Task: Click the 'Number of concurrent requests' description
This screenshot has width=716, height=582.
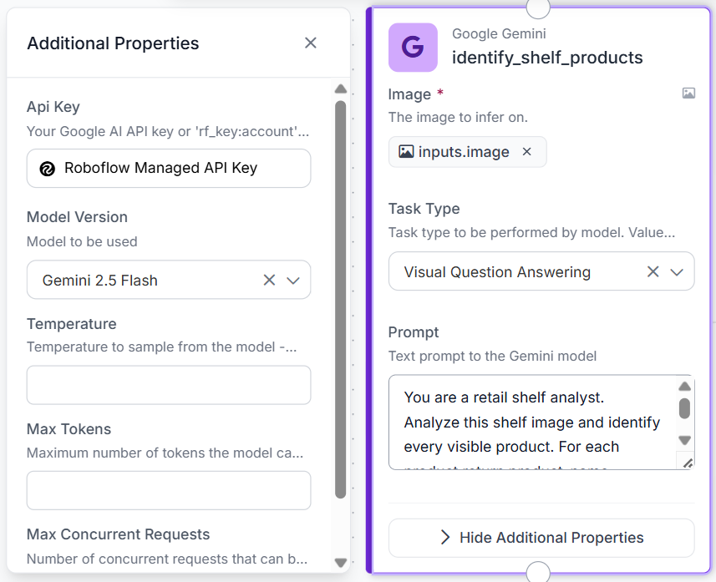Action: click(167, 559)
